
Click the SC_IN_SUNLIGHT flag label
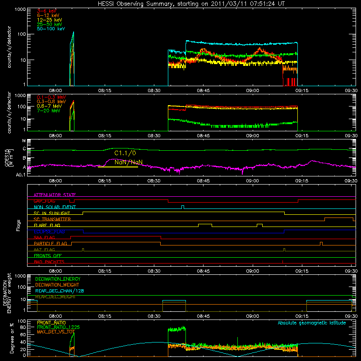coord(52,213)
